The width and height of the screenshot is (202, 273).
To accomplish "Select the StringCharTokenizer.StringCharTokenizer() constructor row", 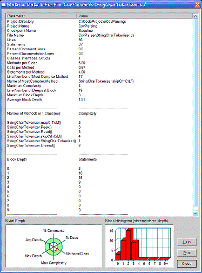I will (x=99, y=141).
